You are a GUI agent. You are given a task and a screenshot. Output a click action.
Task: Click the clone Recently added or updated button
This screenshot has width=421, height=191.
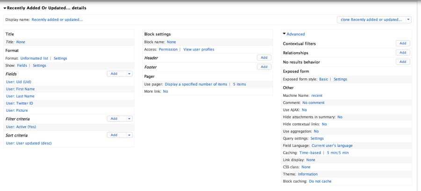tap(371, 20)
